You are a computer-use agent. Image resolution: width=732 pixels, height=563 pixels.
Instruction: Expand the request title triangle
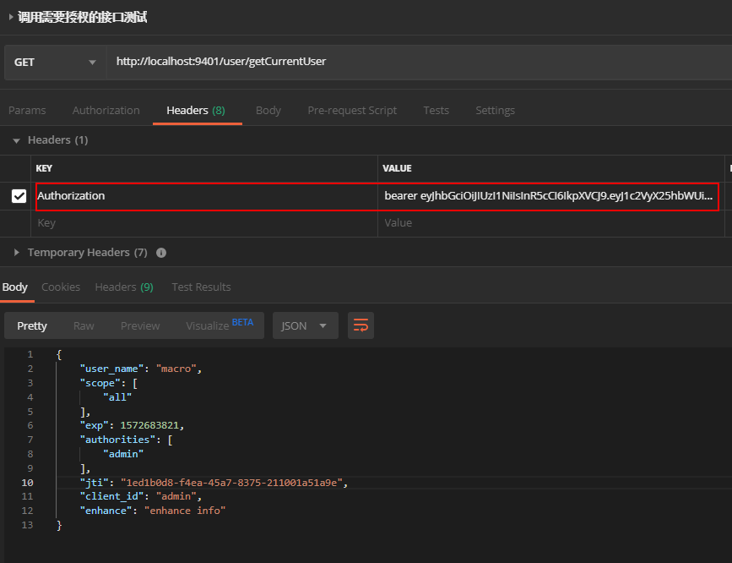click(x=10, y=17)
